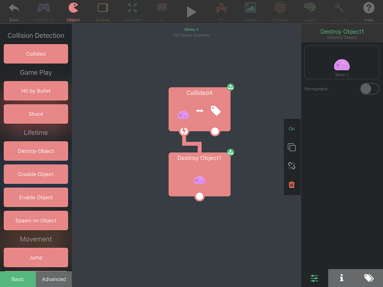The image size is (383, 287).
Task: Add a Hit by Bullet behavior
Action: (x=36, y=91)
